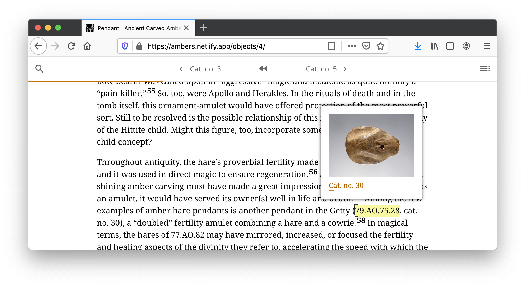525x287 pixels.
Task: Click the double-arrow back to catalogue icon
Action: click(263, 69)
